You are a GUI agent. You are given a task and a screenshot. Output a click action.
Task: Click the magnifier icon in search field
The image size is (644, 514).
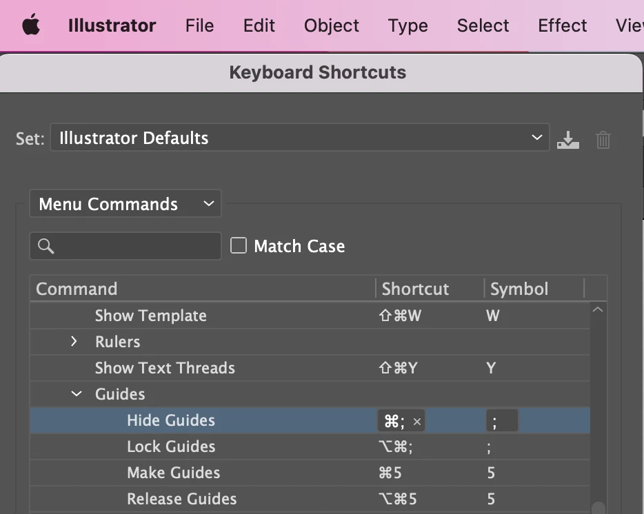click(46, 247)
